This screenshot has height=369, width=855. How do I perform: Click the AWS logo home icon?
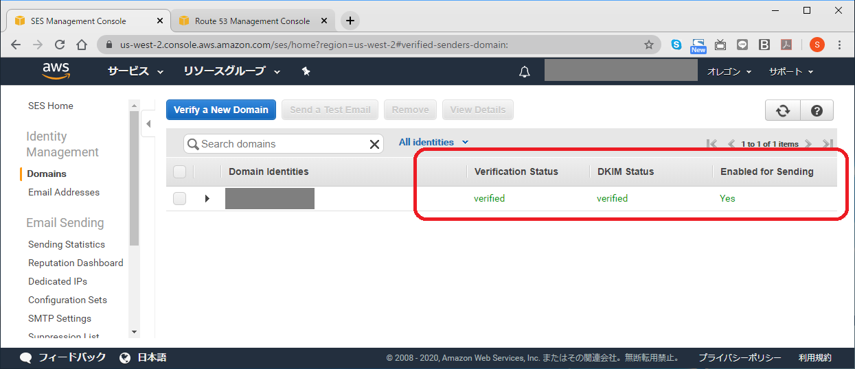(x=56, y=71)
